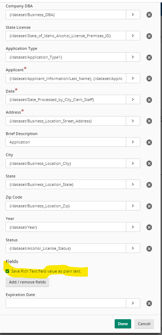
Task: Remove the Application Type field
Action: pos(149,57)
